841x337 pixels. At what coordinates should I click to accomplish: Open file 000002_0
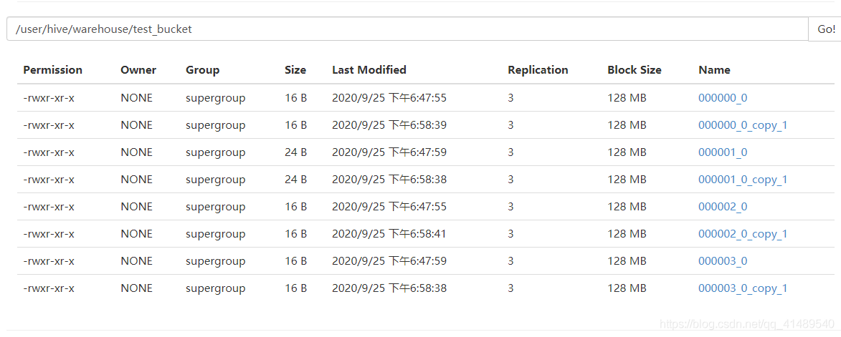tap(723, 207)
